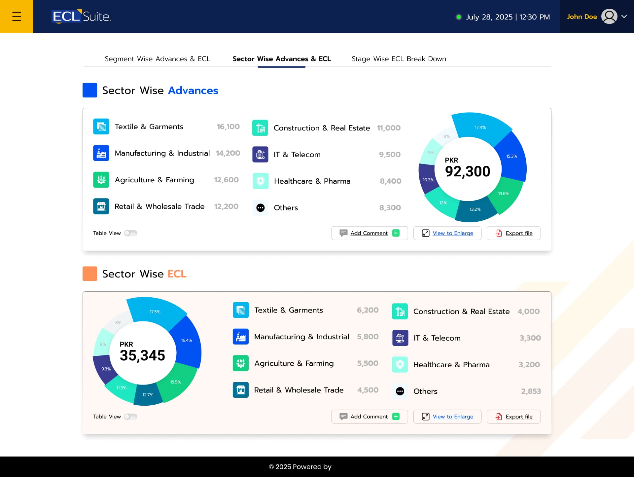The image size is (634, 477).
Task: Open the hamburger menu
Action: tap(17, 17)
